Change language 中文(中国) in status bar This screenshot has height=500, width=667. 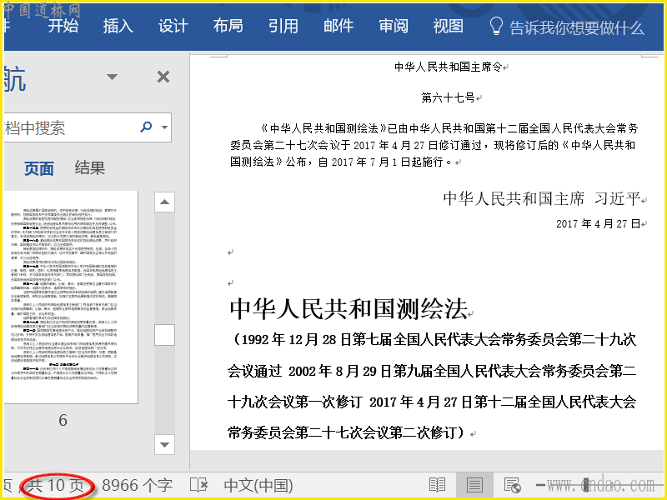(x=258, y=486)
